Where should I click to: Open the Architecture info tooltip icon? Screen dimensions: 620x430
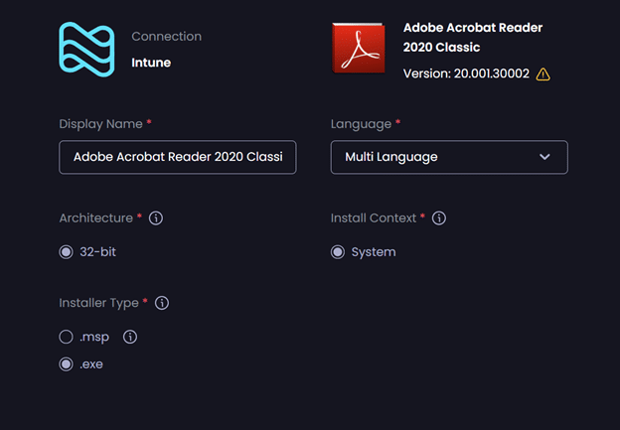[156, 217]
